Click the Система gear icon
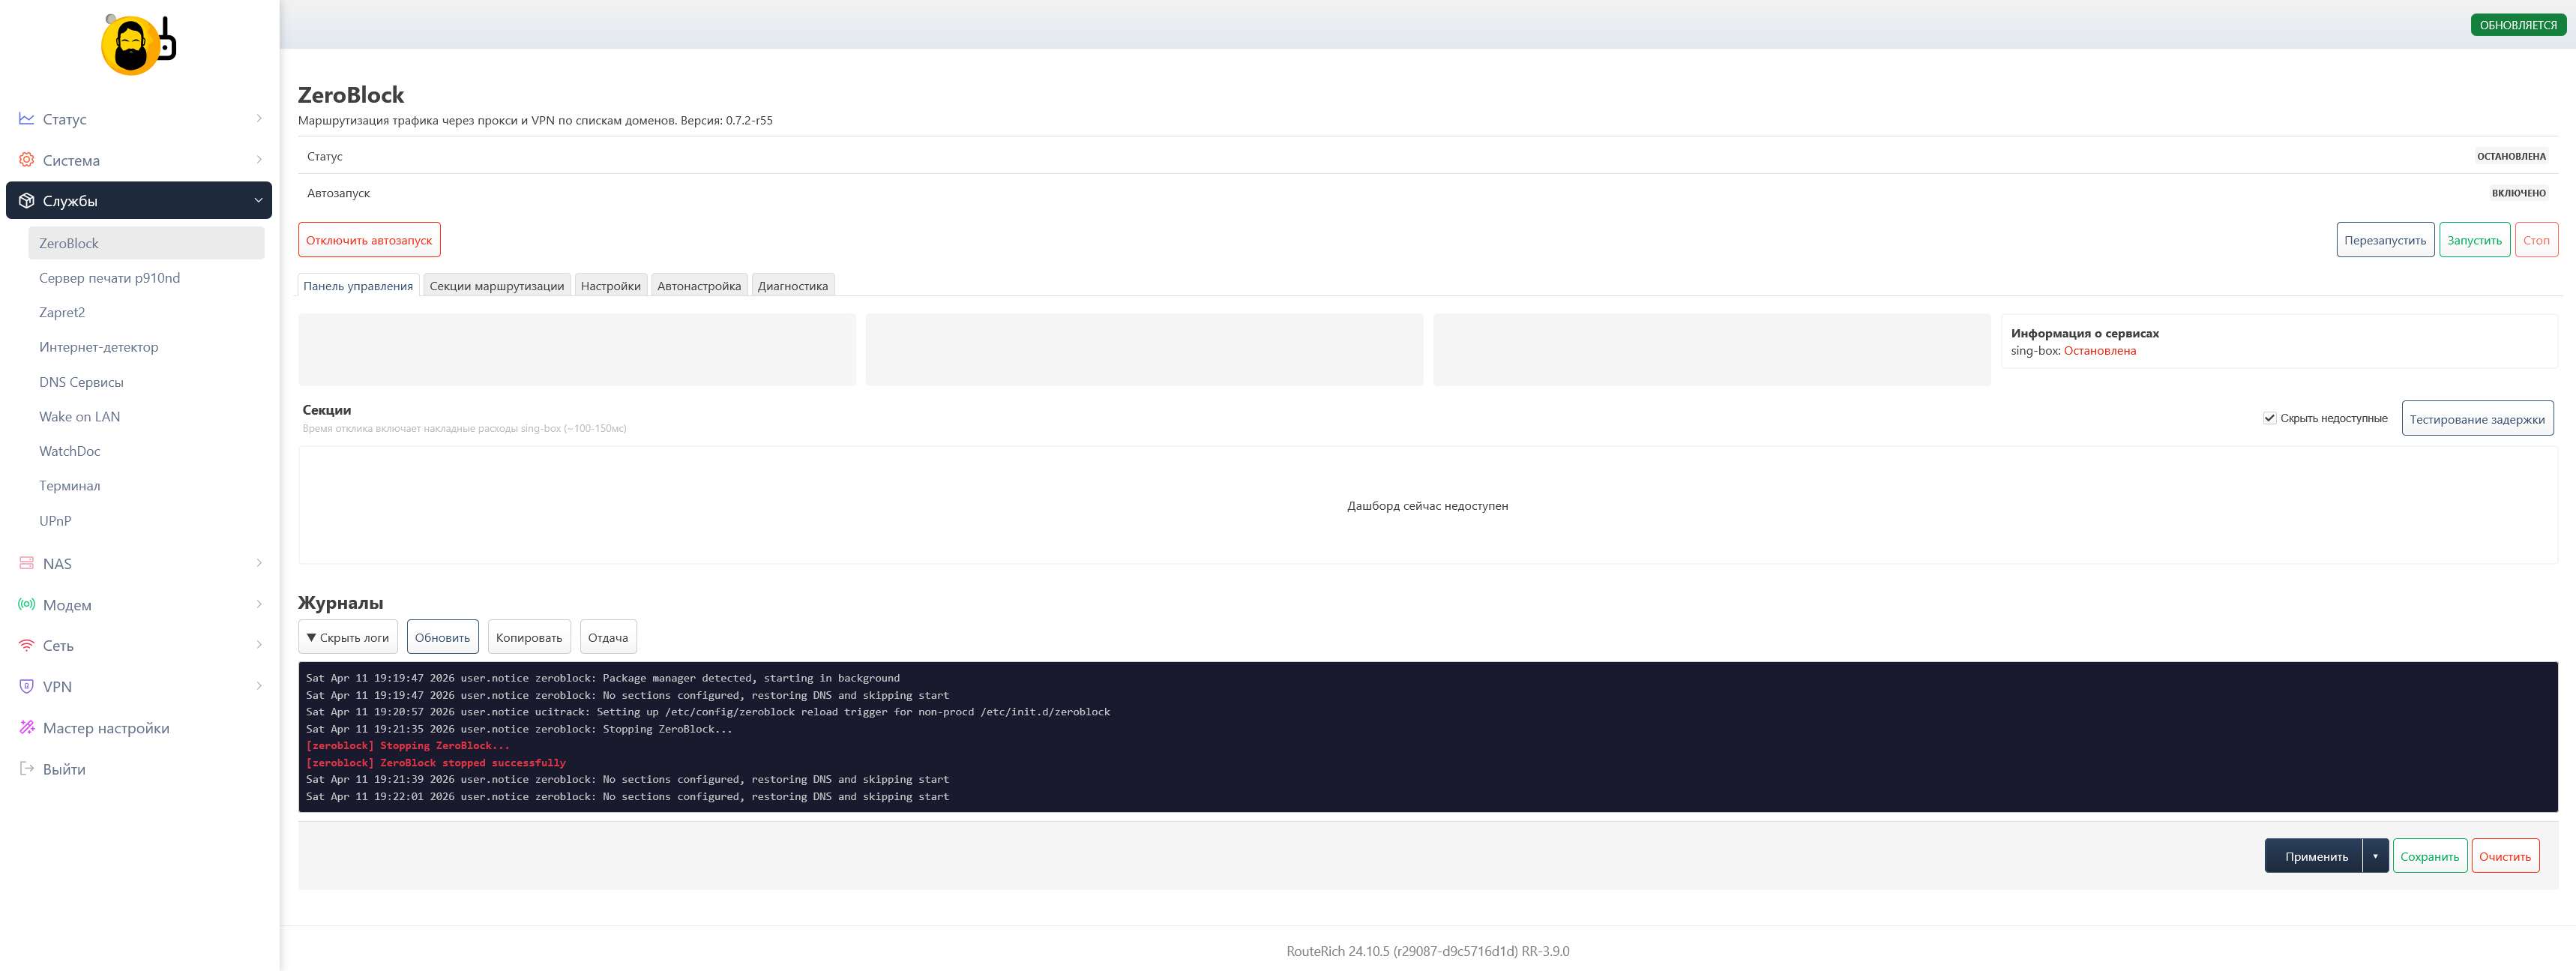 (x=26, y=160)
